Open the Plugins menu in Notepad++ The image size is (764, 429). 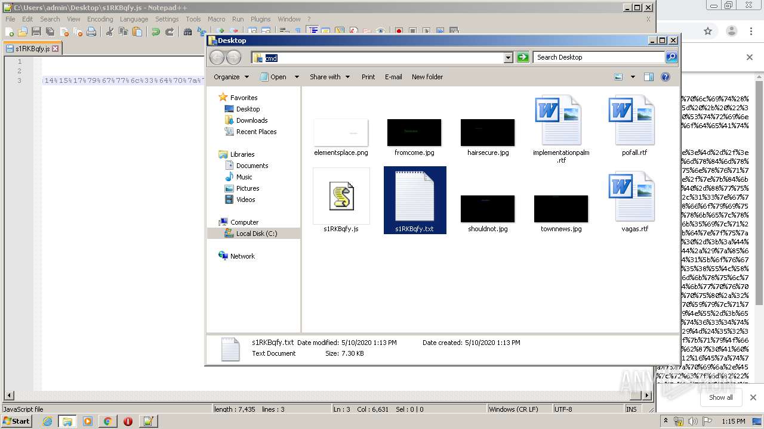pyautogui.click(x=260, y=19)
